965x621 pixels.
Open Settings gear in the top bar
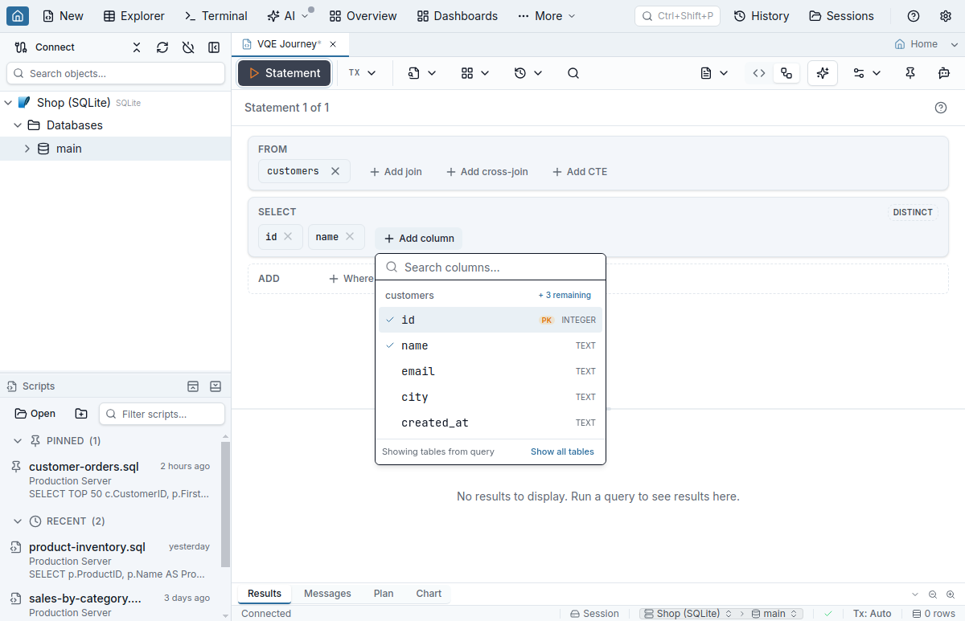(x=946, y=16)
